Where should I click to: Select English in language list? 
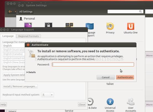[14, 46]
